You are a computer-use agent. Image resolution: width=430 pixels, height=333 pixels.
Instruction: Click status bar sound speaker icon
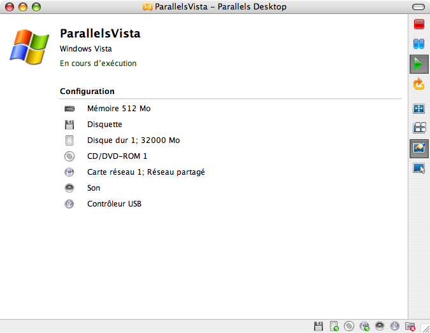point(380,326)
